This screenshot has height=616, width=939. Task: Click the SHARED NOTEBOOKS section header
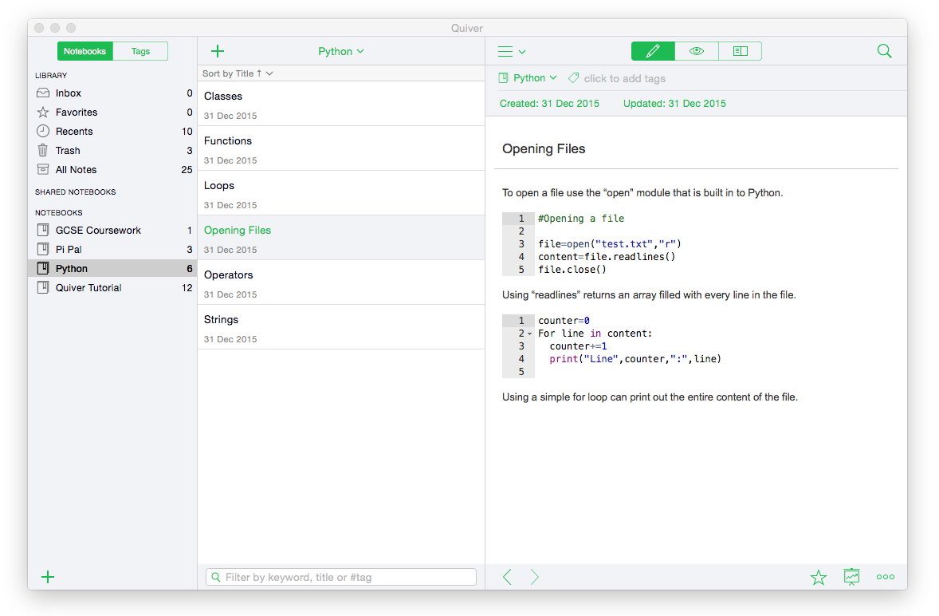pos(76,192)
